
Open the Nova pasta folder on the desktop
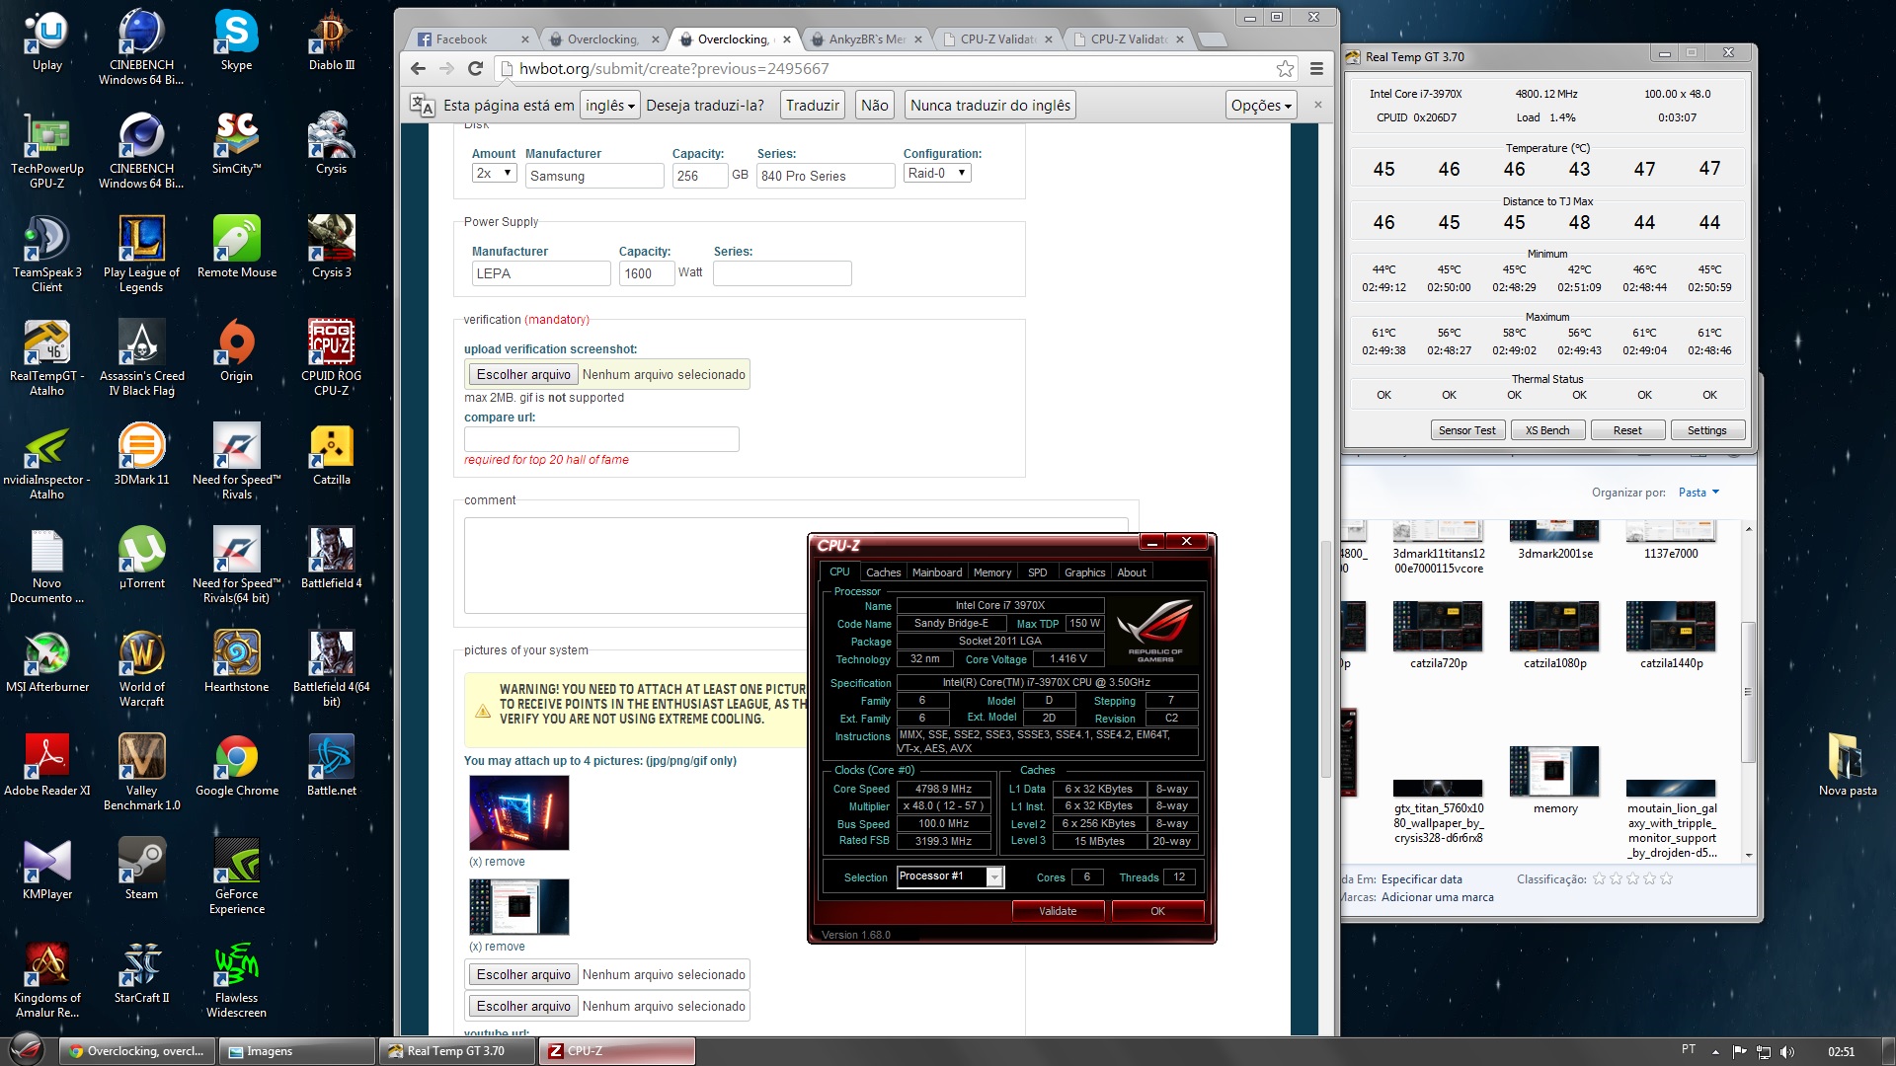click(1847, 765)
